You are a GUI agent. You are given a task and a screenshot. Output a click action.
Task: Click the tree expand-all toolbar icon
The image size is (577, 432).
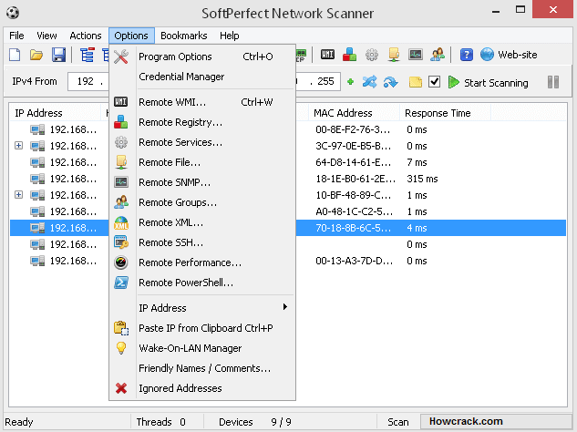88,55
